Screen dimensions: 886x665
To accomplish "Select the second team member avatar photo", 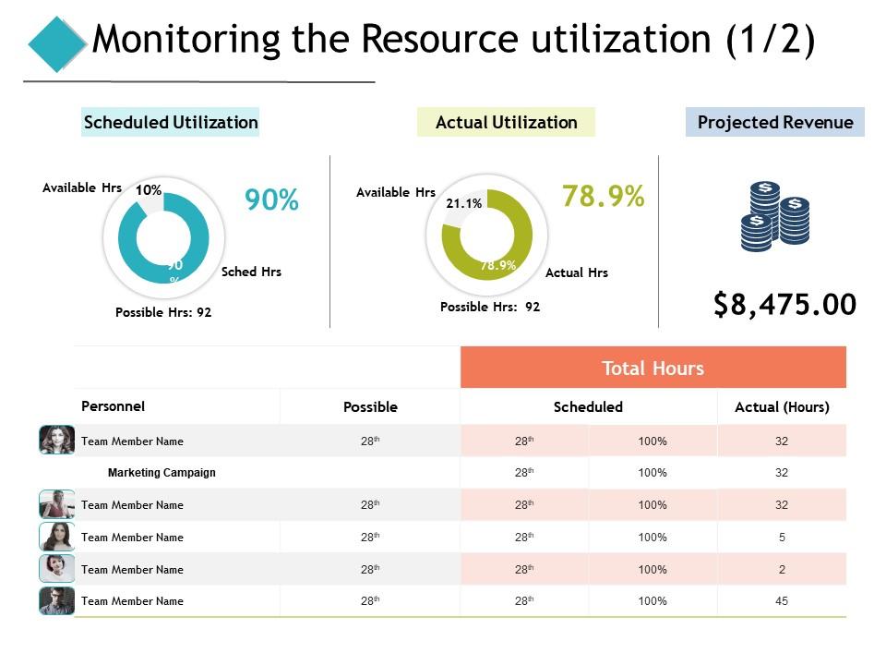I will pyautogui.click(x=56, y=504).
